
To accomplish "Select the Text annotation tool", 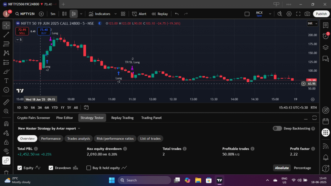I will (6, 81).
